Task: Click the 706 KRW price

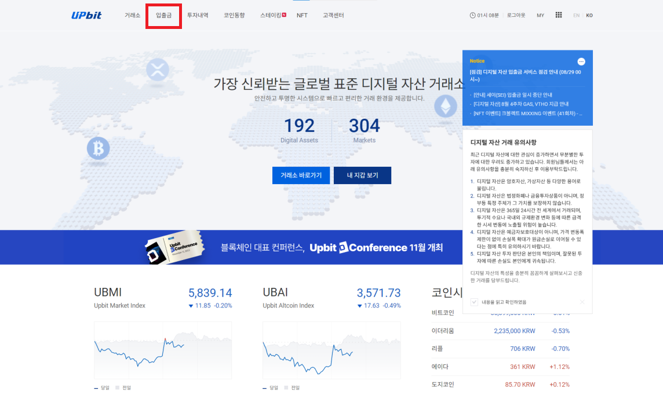Action: (523, 349)
